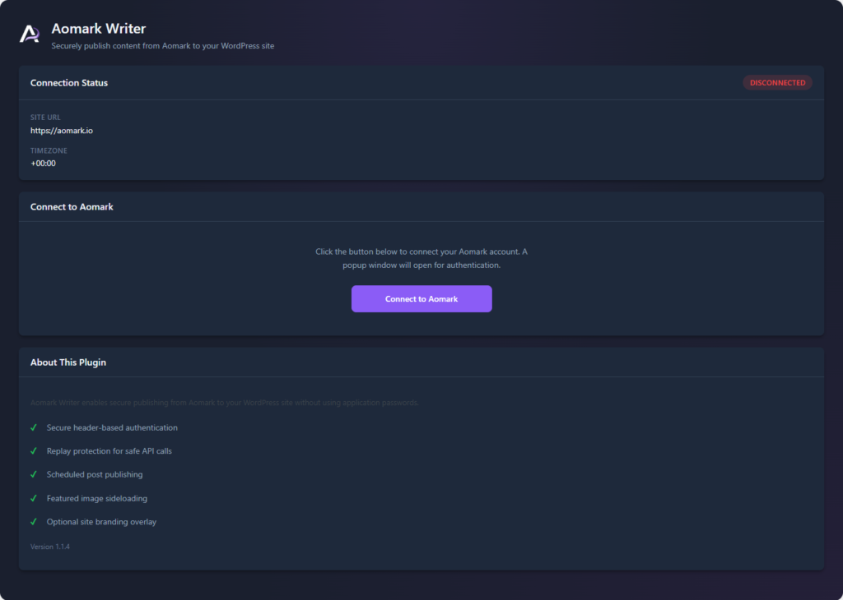Click the red DISCONNECTED status badge
The height and width of the screenshot is (600, 843).
click(777, 83)
